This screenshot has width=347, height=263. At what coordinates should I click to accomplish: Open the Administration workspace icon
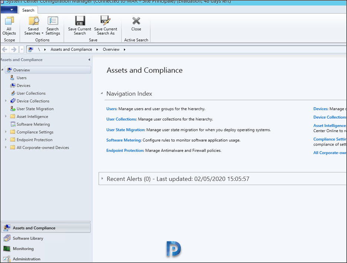pos(7,259)
